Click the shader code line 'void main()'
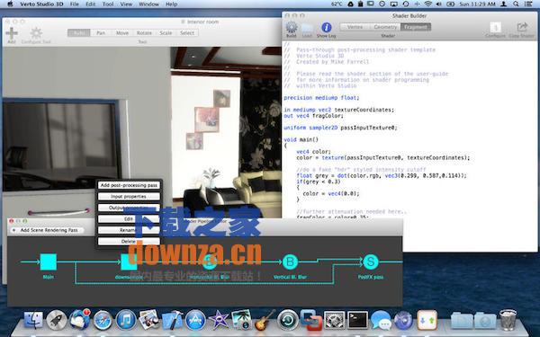Image resolution: width=540 pixels, height=337 pixels. [301, 139]
